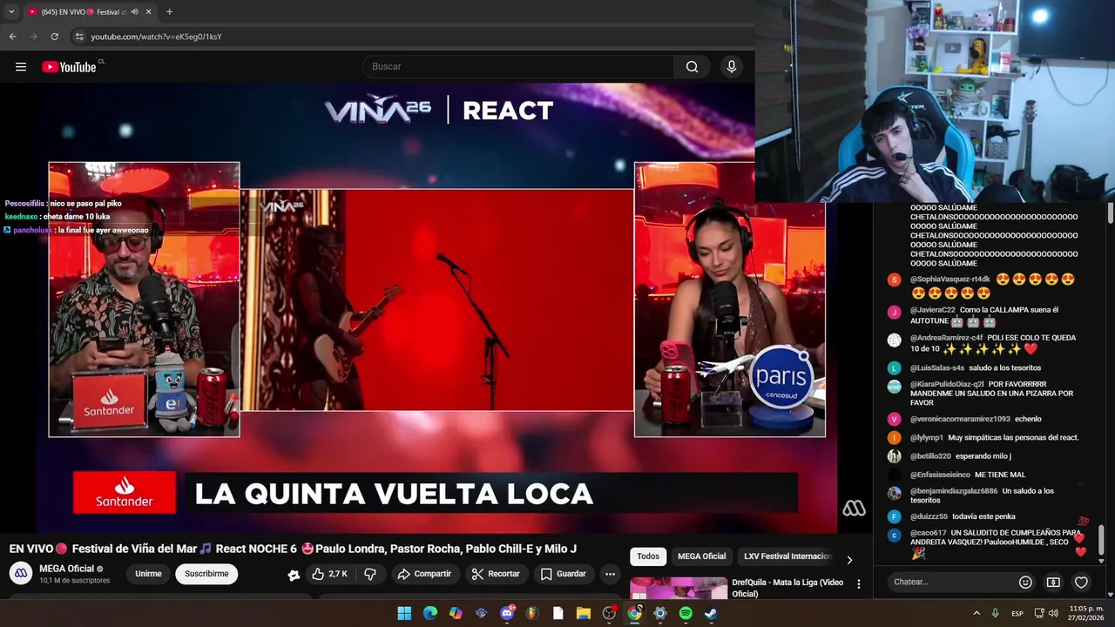Go back with the browser back arrow

12,37
